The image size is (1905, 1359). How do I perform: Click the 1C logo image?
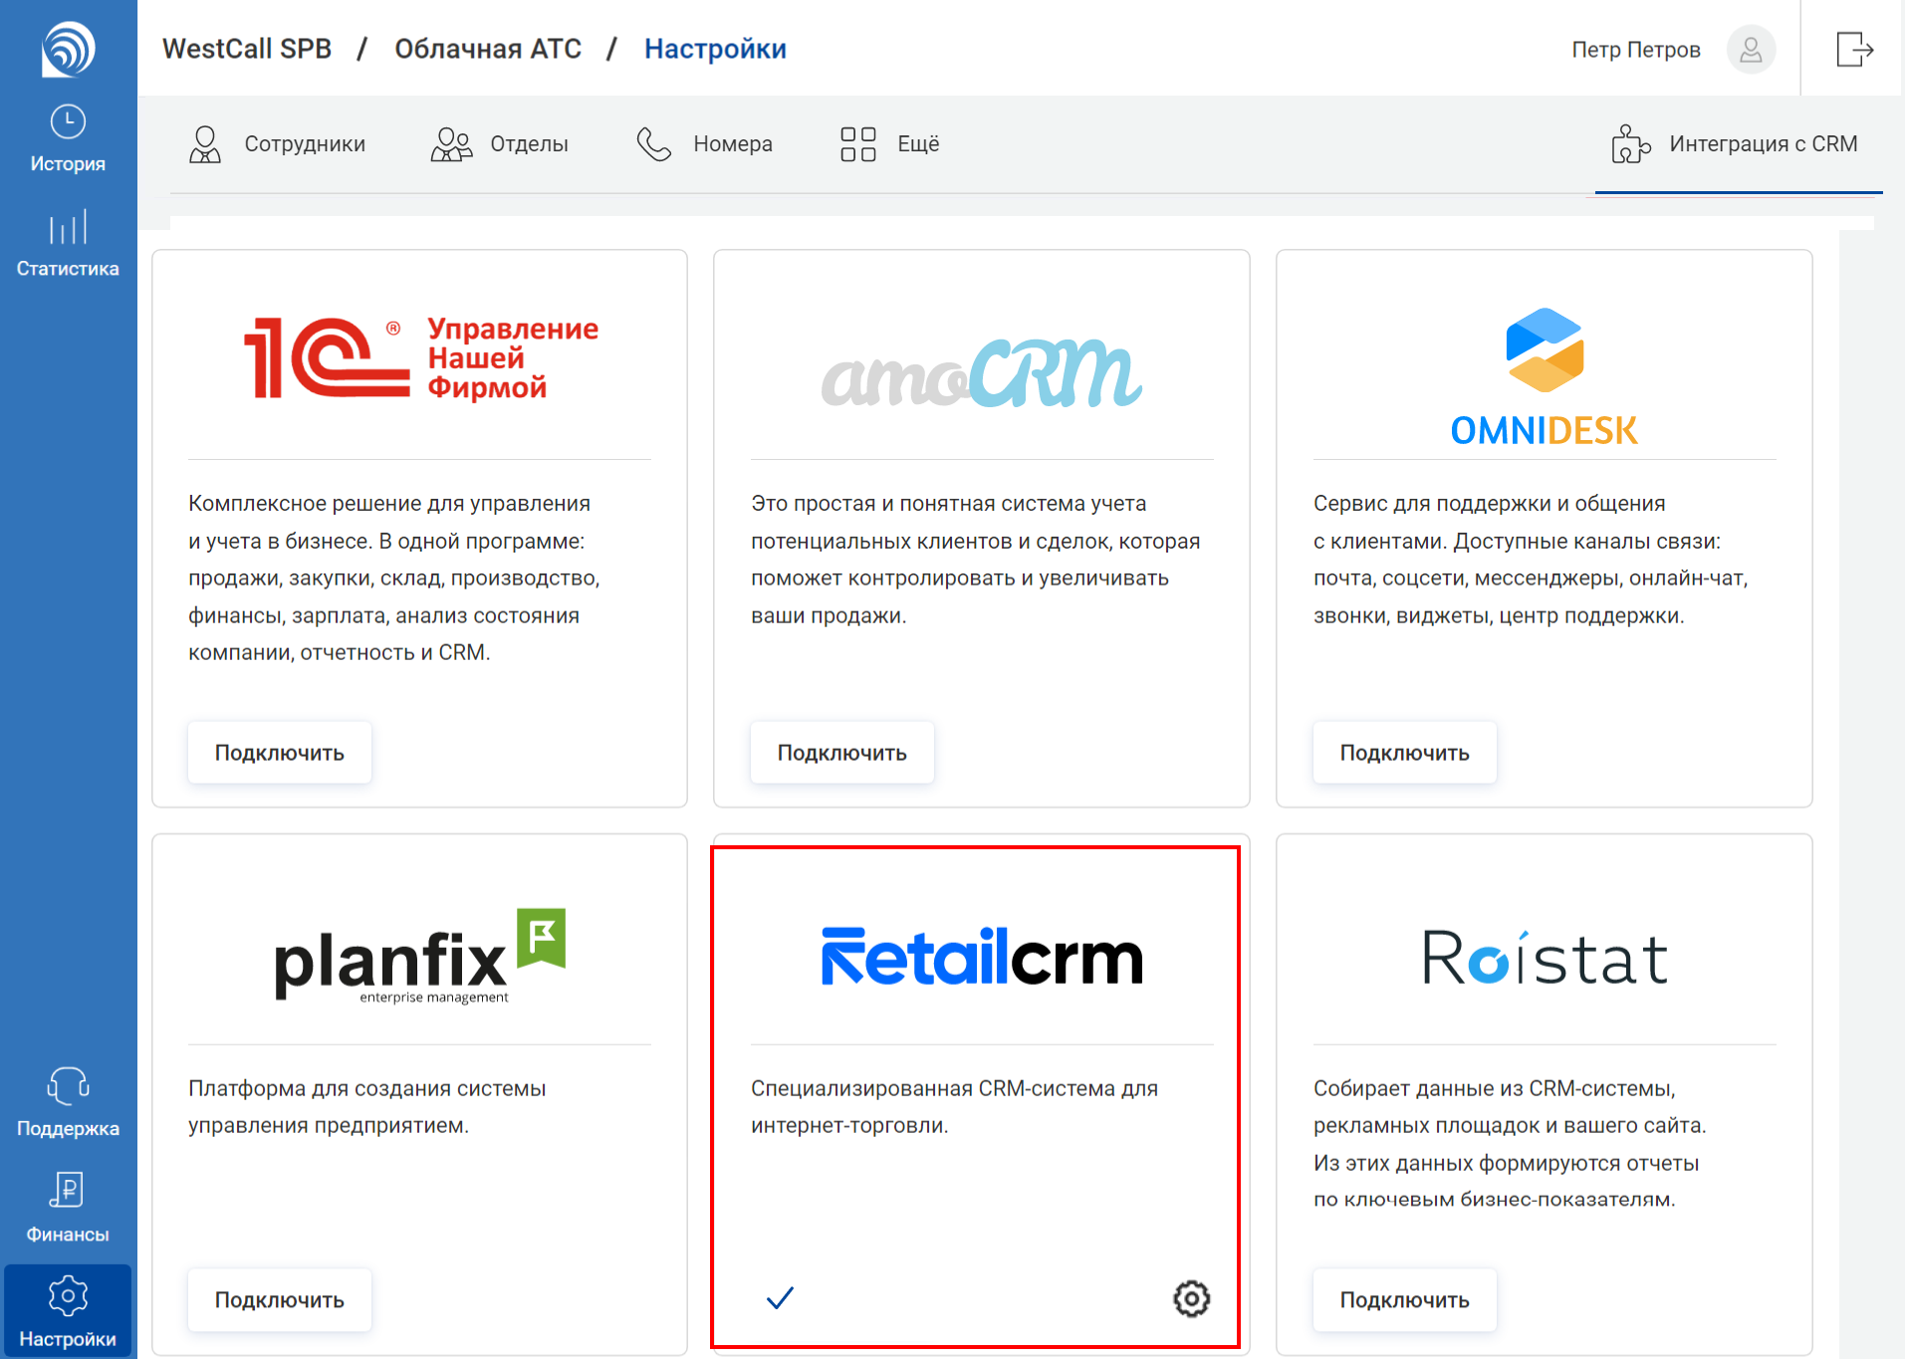click(x=420, y=357)
